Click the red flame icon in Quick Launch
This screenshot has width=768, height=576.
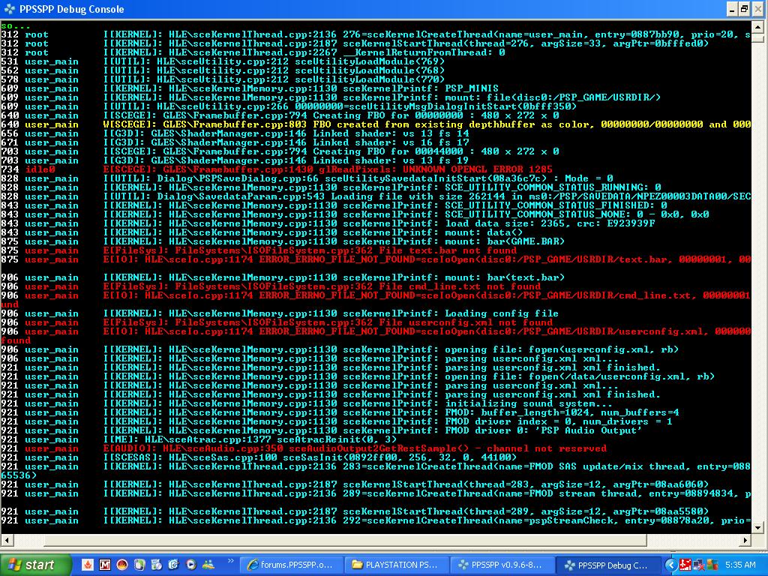click(88, 565)
